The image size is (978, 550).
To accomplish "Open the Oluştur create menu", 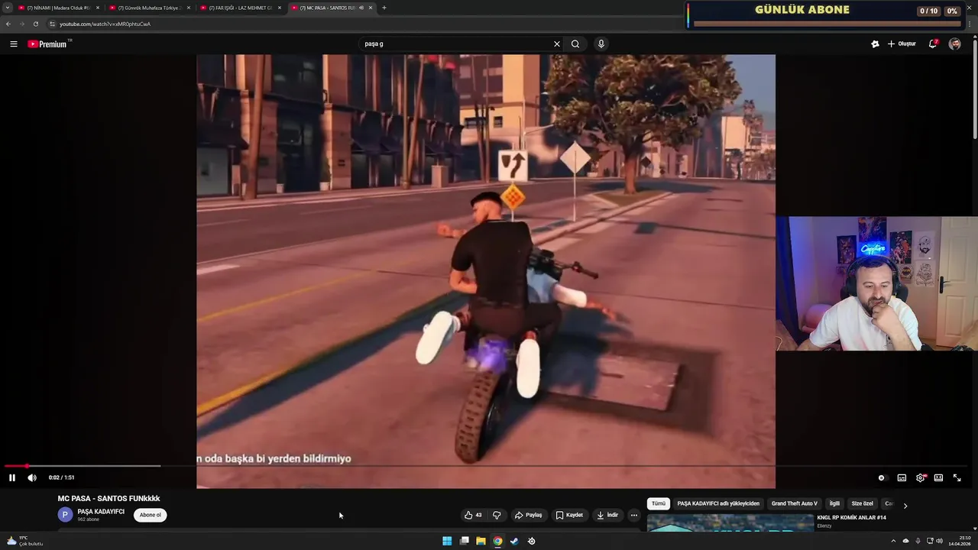I will coord(902,44).
